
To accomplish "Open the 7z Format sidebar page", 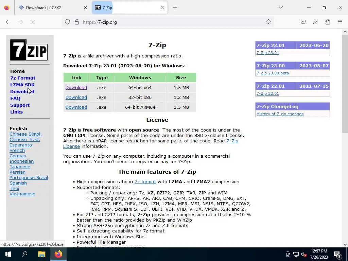I will pyautogui.click(x=23, y=78).
